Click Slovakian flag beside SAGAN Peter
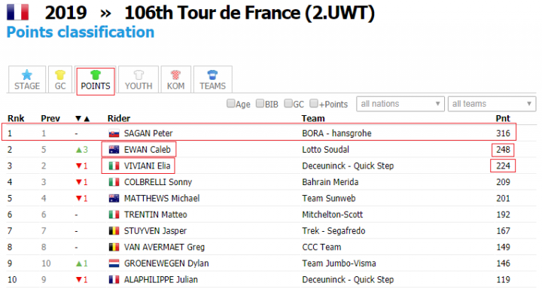This screenshot has height=289, width=542. coord(114,133)
